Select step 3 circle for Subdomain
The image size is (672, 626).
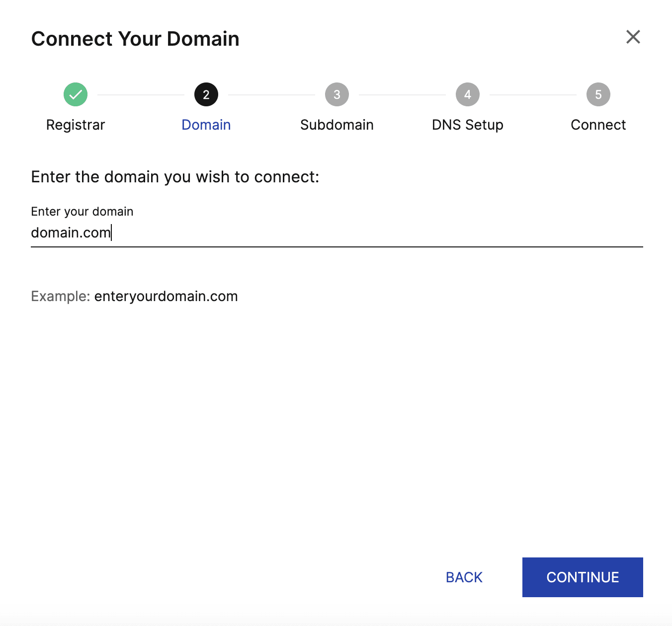point(337,94)
